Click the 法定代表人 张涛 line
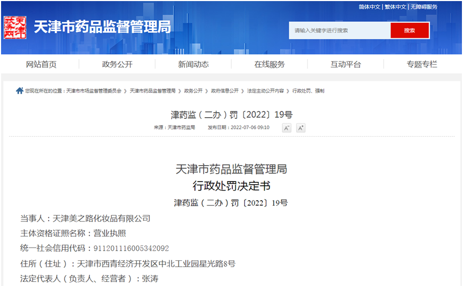This screenshot has width=463, height=287. pos(89,278)
